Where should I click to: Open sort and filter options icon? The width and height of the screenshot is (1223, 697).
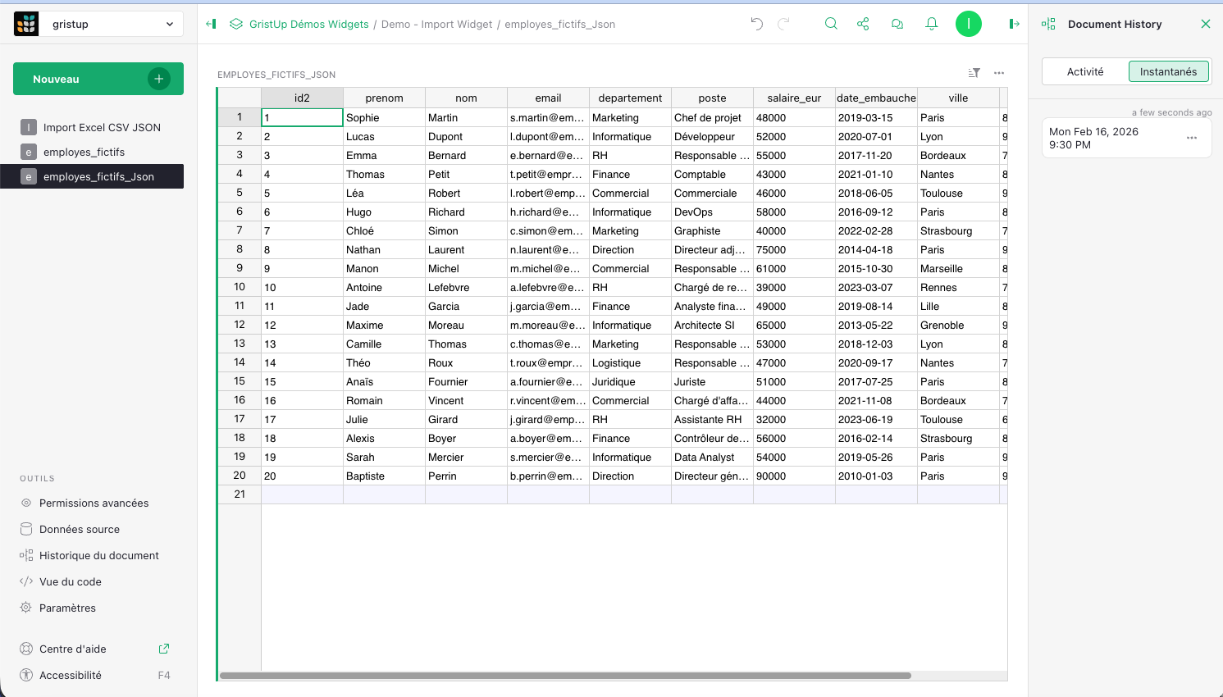(x=974, y=73)
